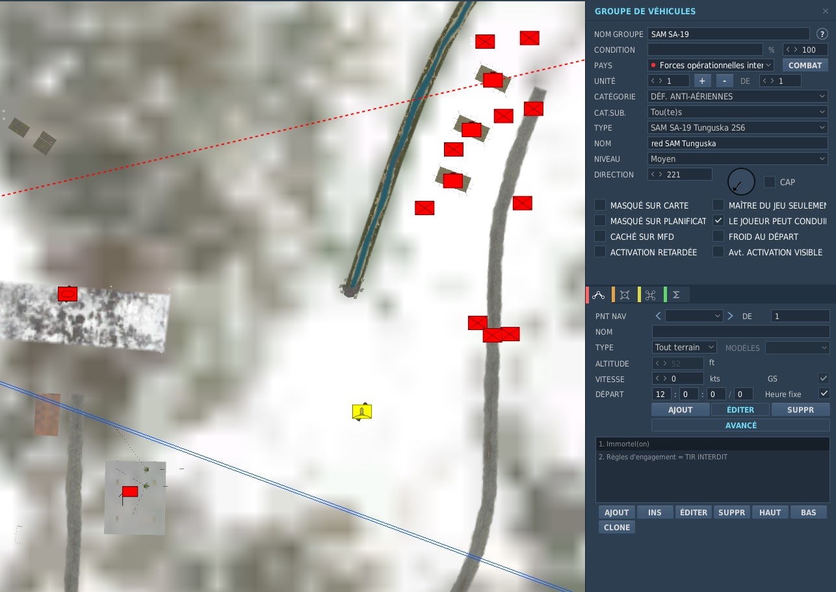The image size is (836, 592).
Task: Expand the PNT NAV waypoint dropdown
Action: [694, 316]
